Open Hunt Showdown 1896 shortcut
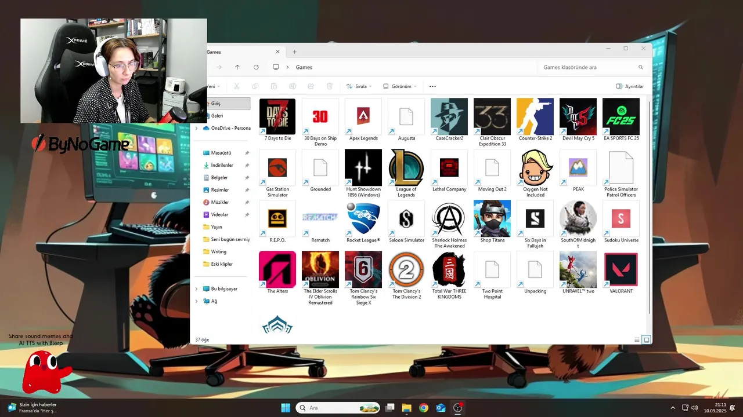Image resolution: width=743 pixels, height=417 pixels. [x=363, y=167]
